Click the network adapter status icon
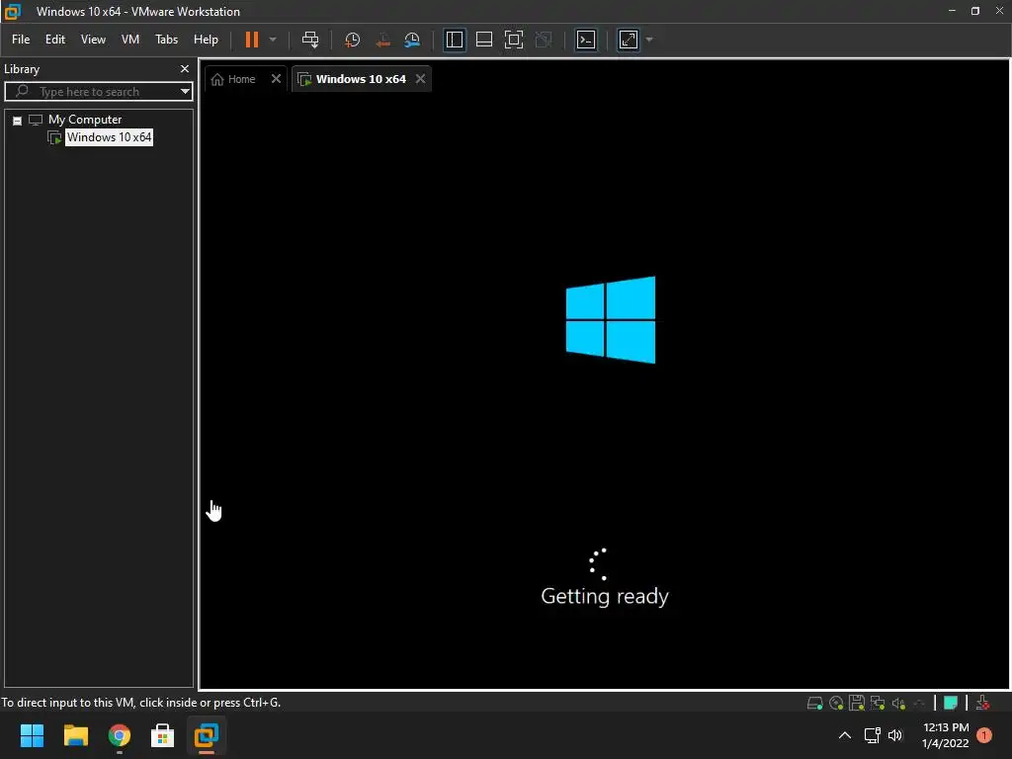 878,703
